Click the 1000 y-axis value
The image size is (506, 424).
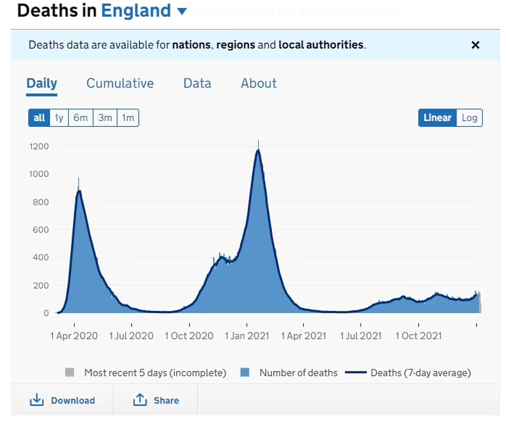[x=39, y=174]
